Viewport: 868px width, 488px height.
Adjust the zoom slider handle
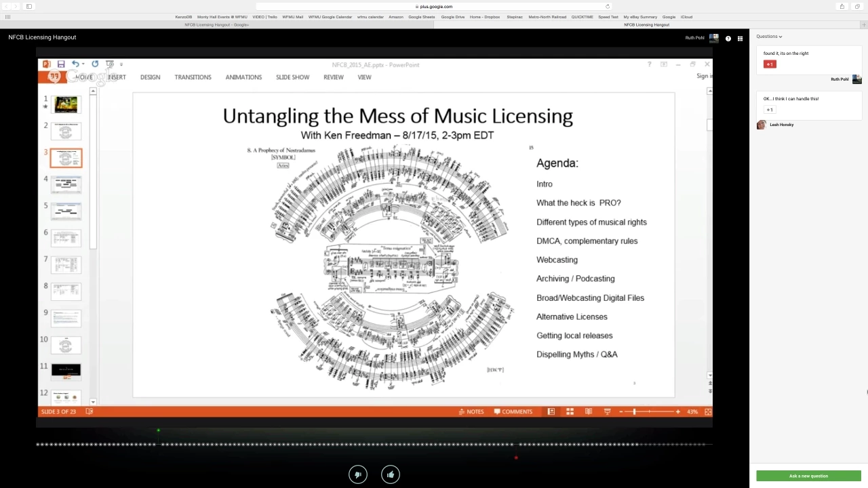634,411
